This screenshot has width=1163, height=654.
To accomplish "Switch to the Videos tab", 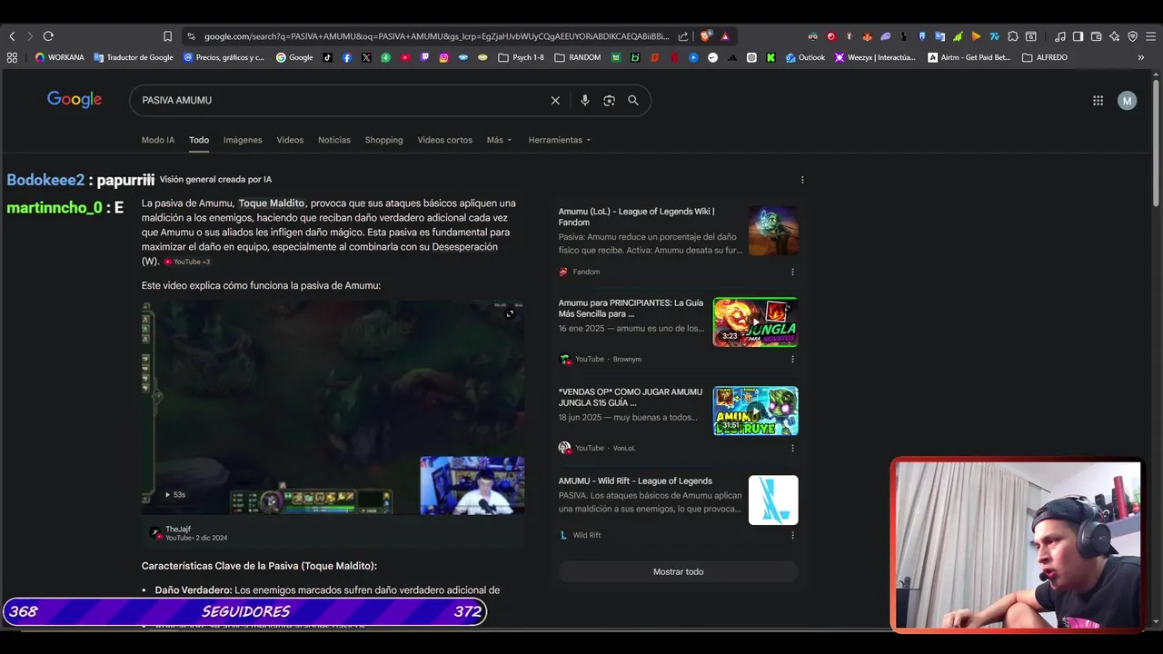I will (290, 140).
